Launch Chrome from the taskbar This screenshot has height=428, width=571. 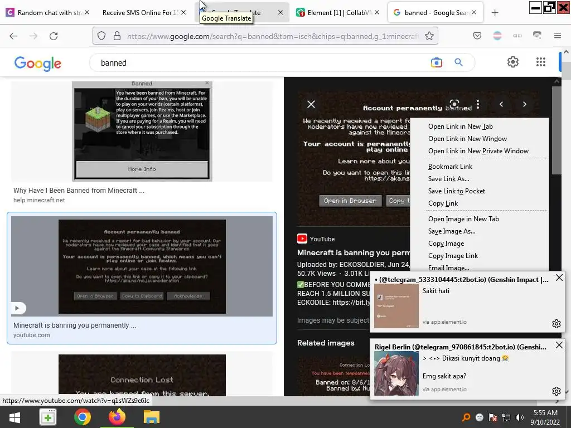(83, 417)
